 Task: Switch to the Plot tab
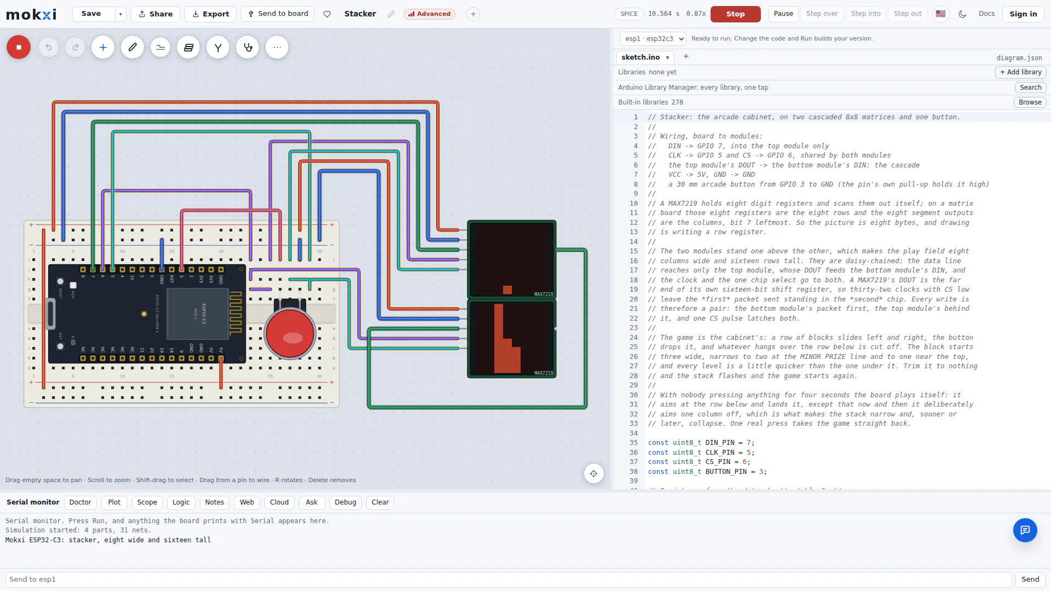(114, 502)
